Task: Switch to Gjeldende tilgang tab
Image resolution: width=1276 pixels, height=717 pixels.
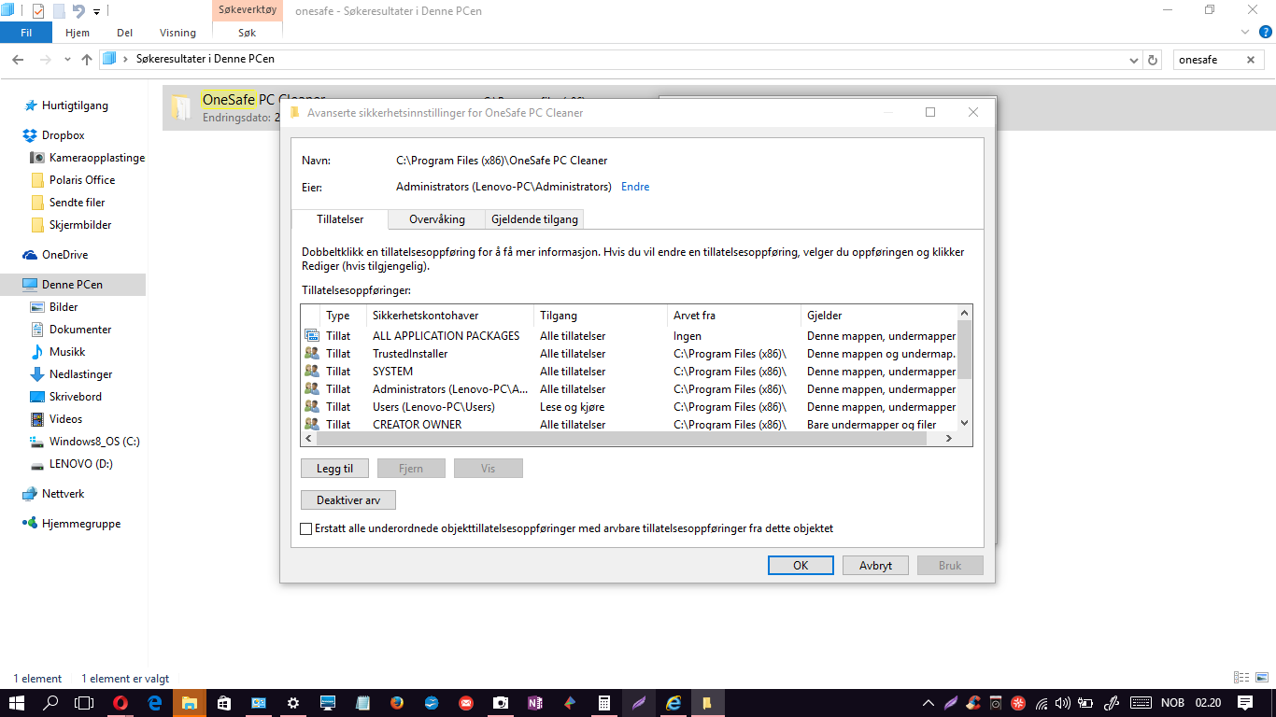Action: pyautogui.click(x=535, y=219)
